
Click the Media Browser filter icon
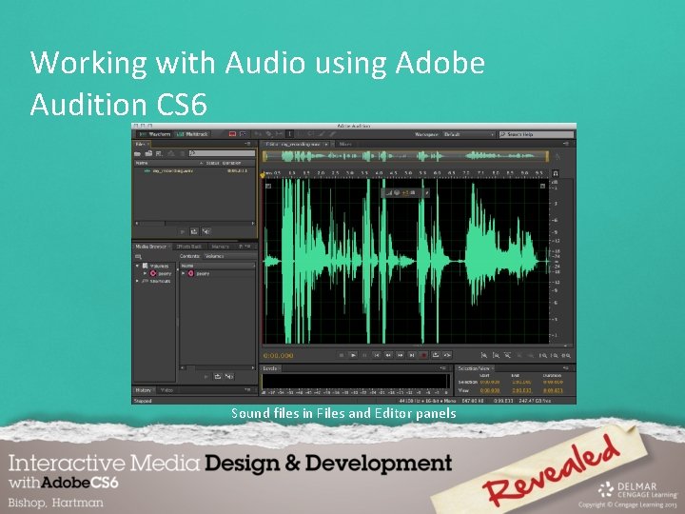pyautogui.click(x=138, y=257)
